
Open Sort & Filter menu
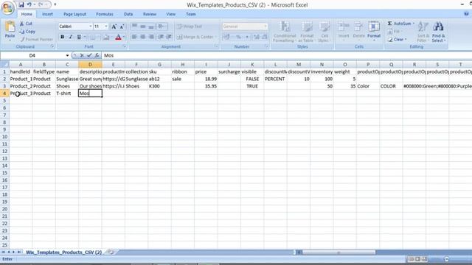423,32
